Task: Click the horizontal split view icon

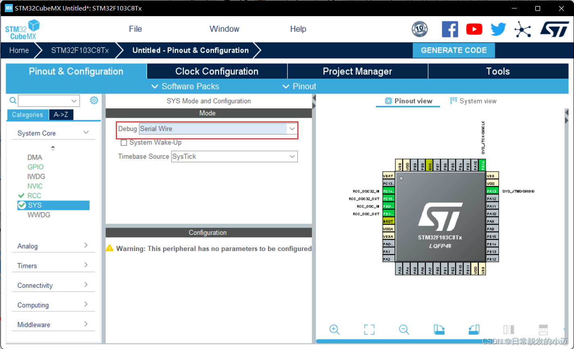Action: click(543, 329)
